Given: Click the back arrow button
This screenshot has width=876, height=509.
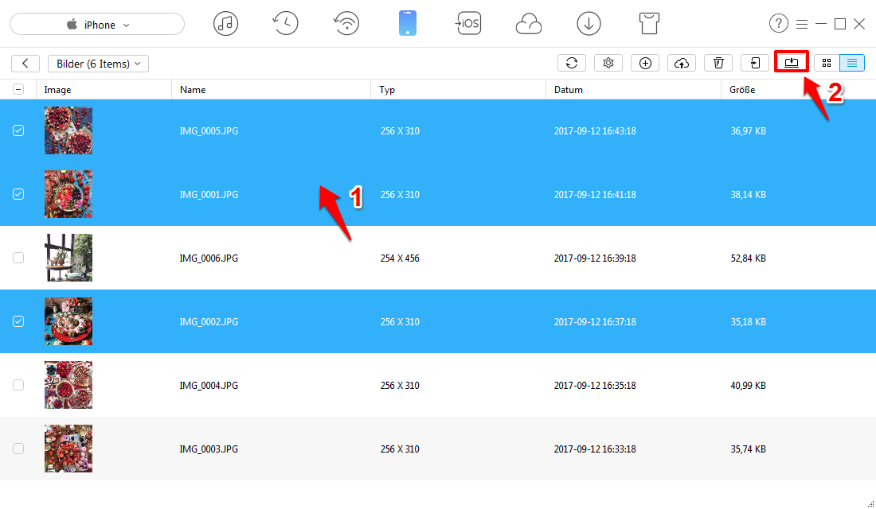Looking at the screenshot, I should 25,64.
